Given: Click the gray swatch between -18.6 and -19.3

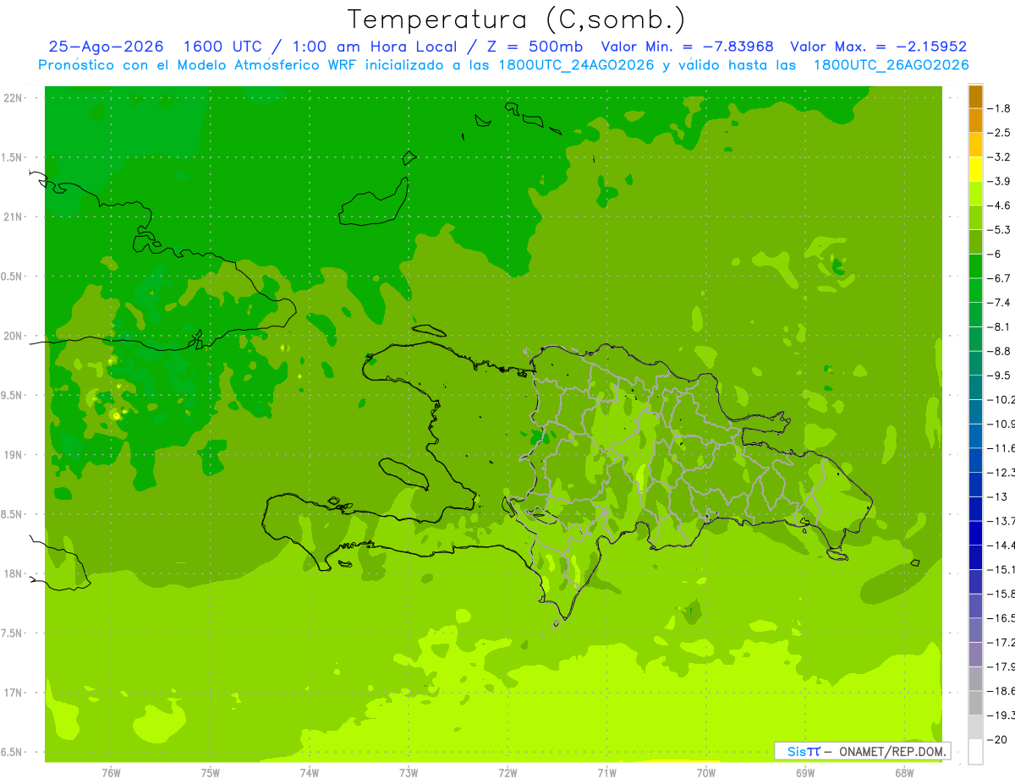Looking at the screenshot, I should click(x=975, y=703).
